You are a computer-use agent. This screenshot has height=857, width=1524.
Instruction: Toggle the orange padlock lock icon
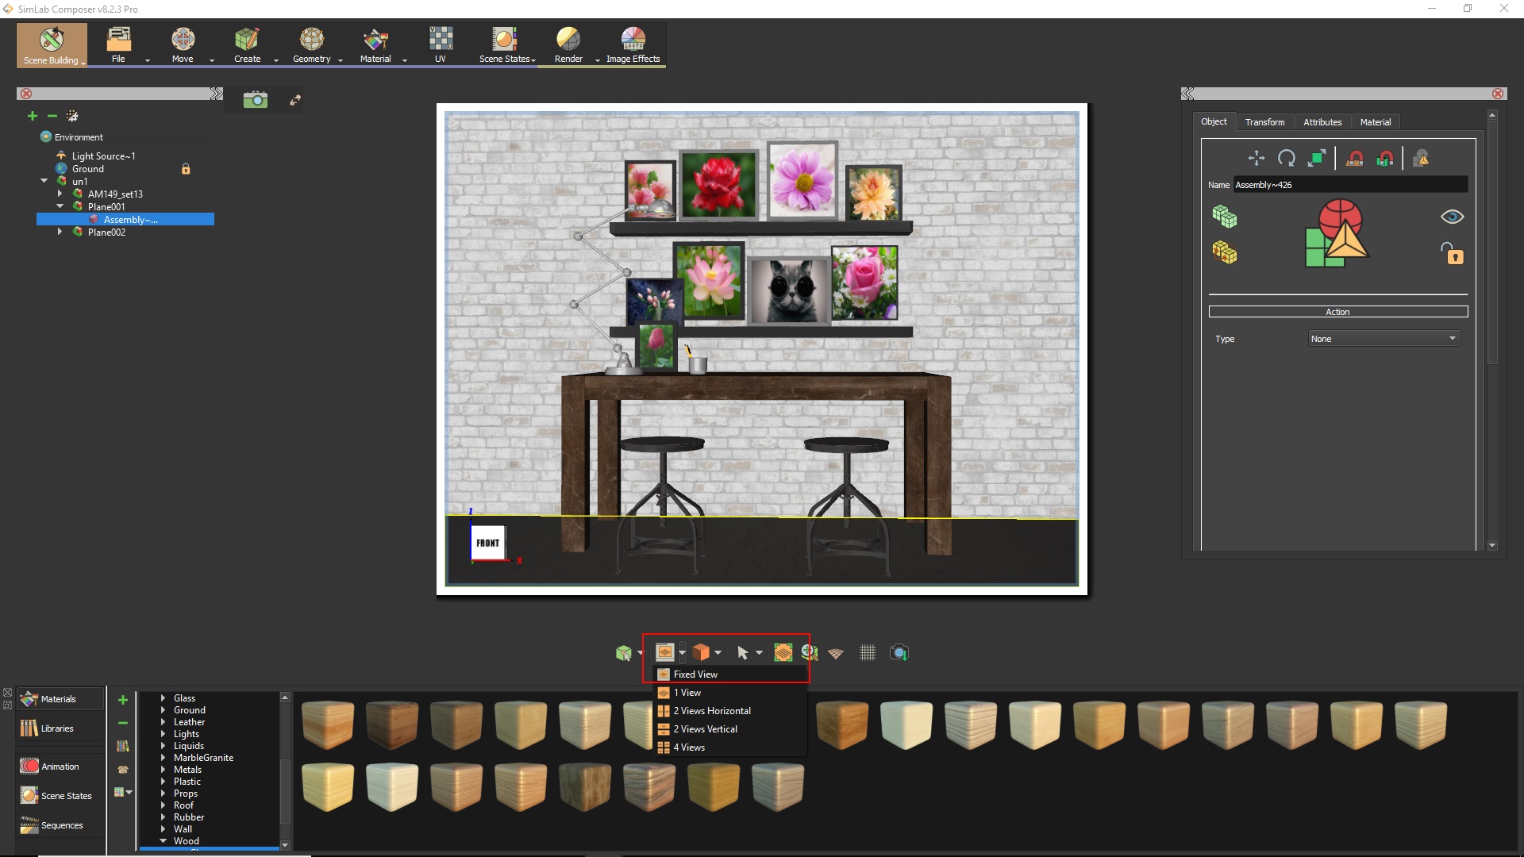coord(1452,253)
